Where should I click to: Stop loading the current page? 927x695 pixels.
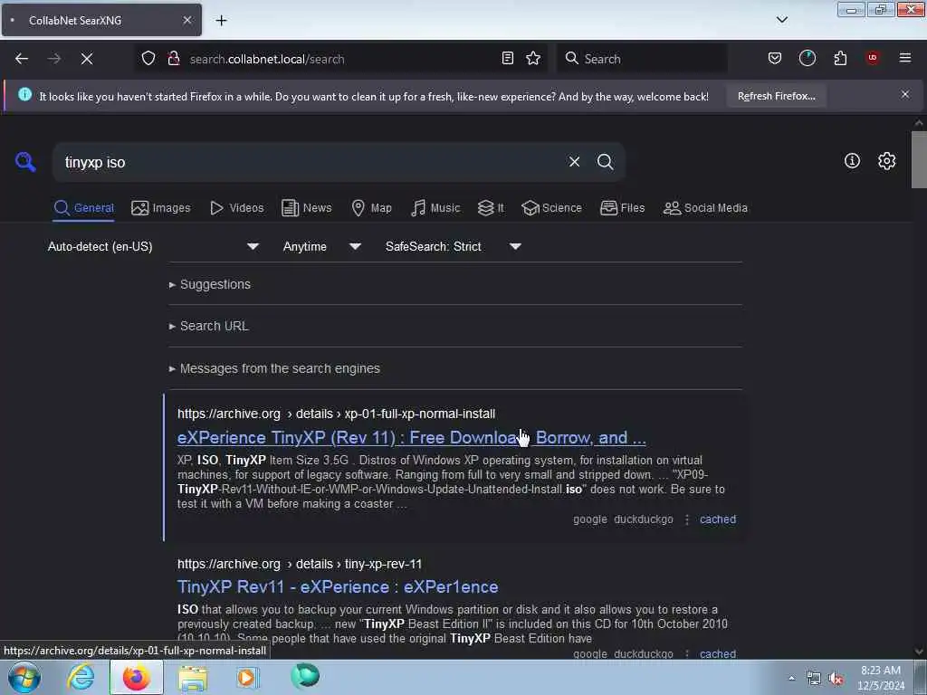coord(86,59)
